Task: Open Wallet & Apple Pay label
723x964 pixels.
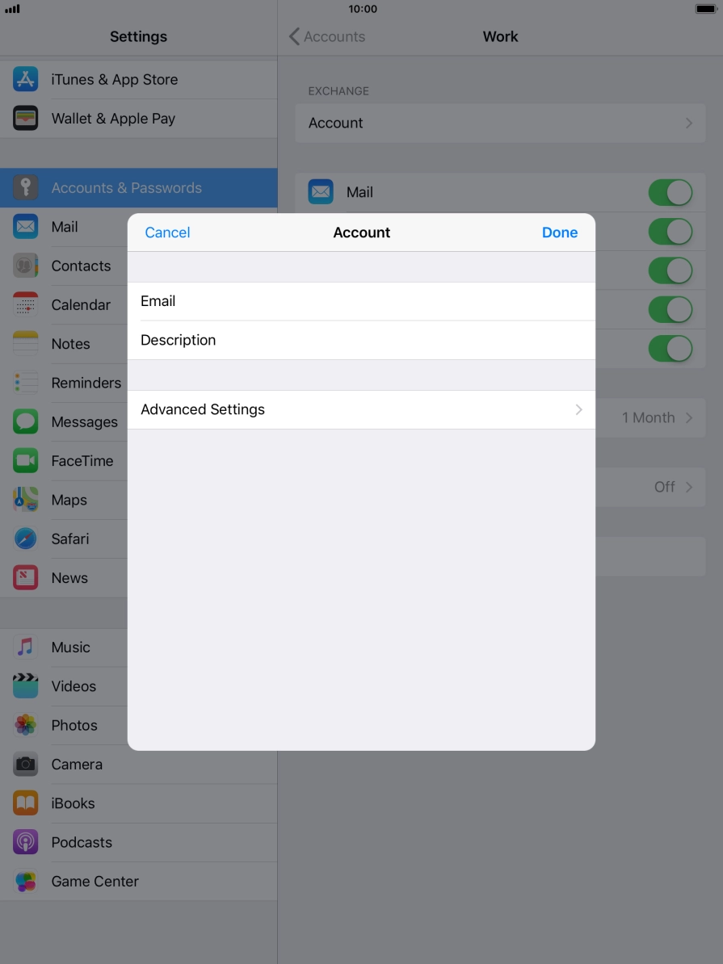Action: coord(113,119)
